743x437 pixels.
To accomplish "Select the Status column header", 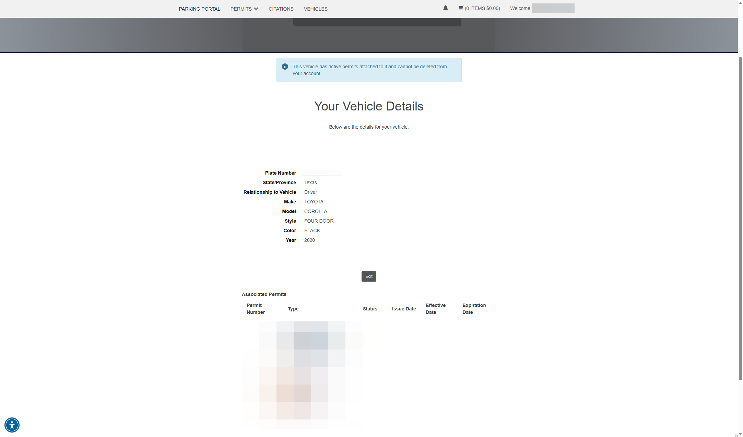I will (x=370, y=309).
